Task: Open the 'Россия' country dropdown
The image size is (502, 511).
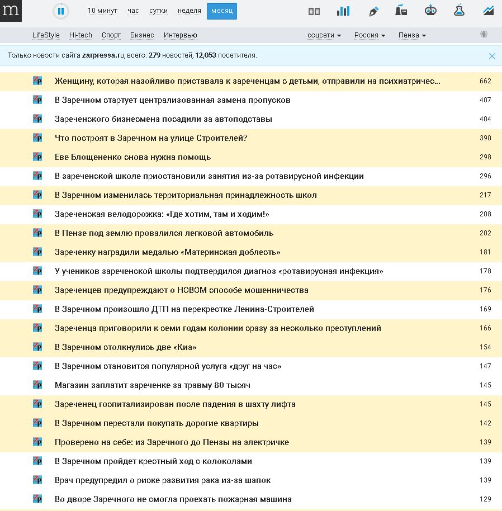Action: (369, 35)
